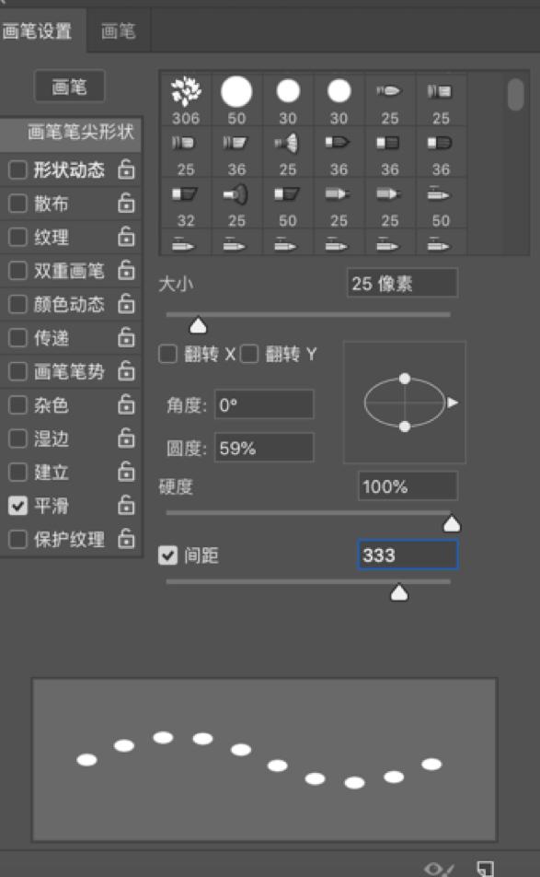Click the brush preset list scrollbar
This screenshot has height=877, width=540.
515,94
